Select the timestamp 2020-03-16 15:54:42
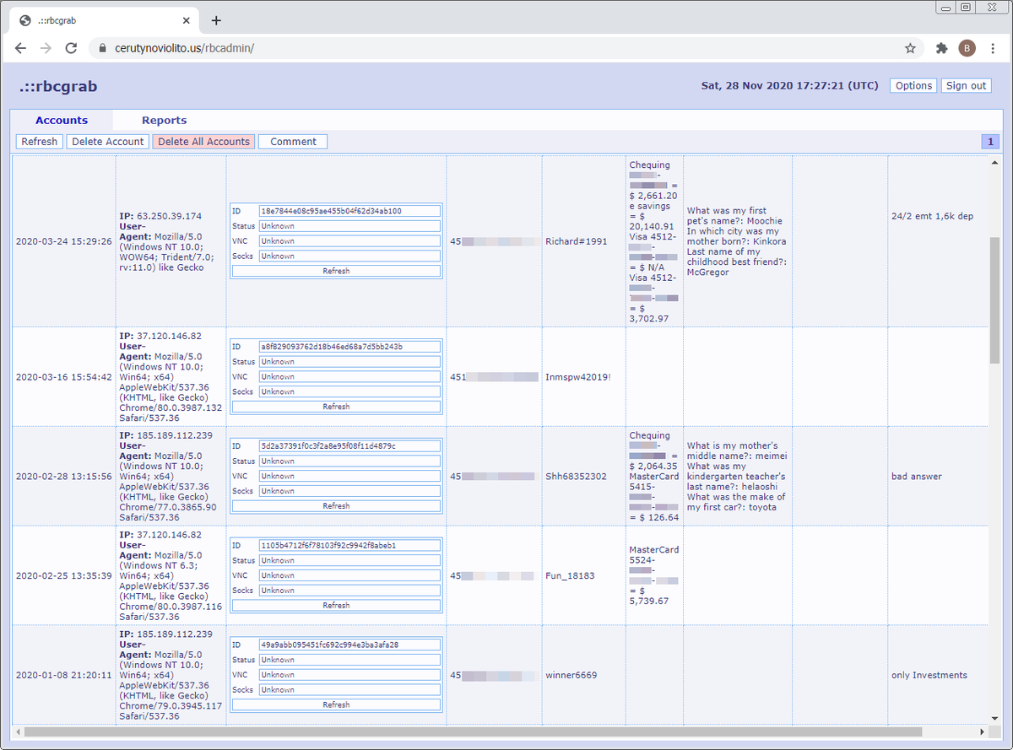This screenshot has height=750, width=1013. pyautogui.click(x=64, y=377)
